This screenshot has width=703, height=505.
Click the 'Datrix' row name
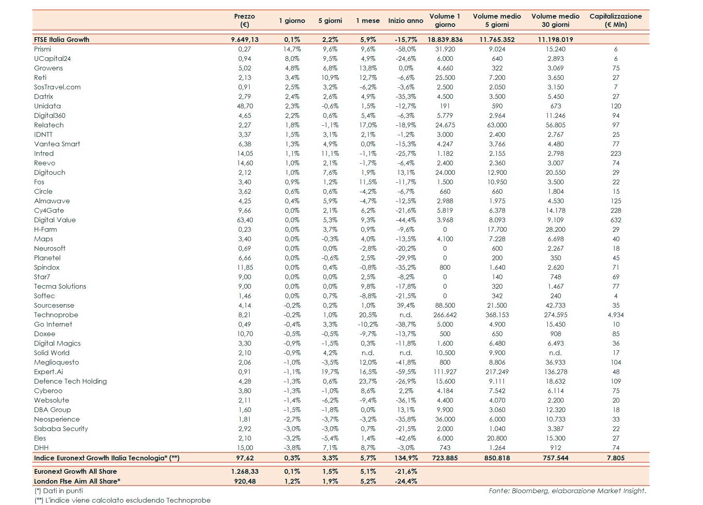43,96
